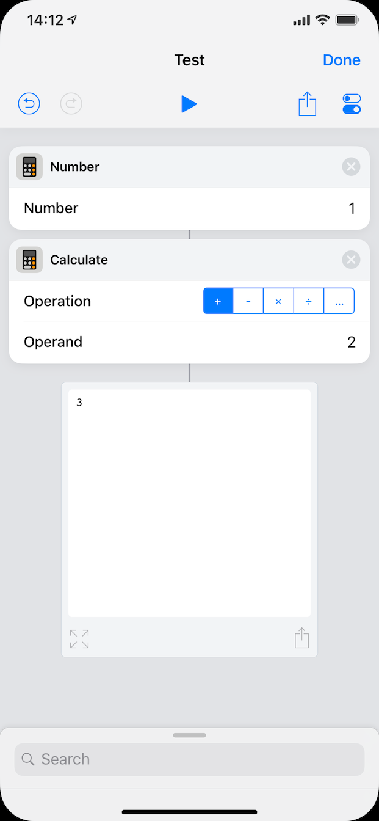
Task: Open more operations with the ellipsis segment
Action: 339,301
